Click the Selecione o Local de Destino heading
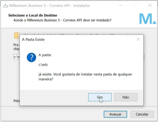 coord(33,15)
